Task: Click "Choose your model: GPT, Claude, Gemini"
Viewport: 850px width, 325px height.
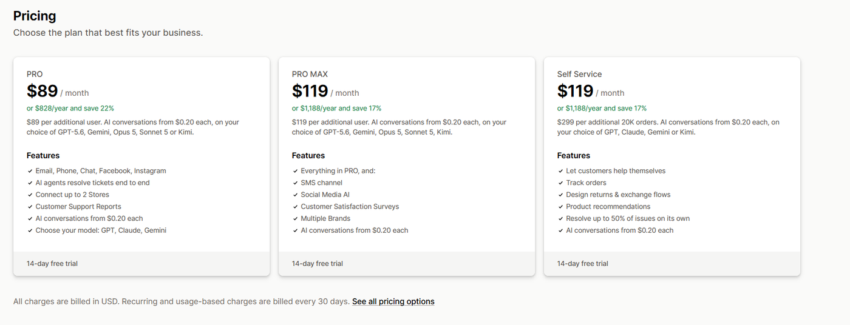Action: click(101, 230)
